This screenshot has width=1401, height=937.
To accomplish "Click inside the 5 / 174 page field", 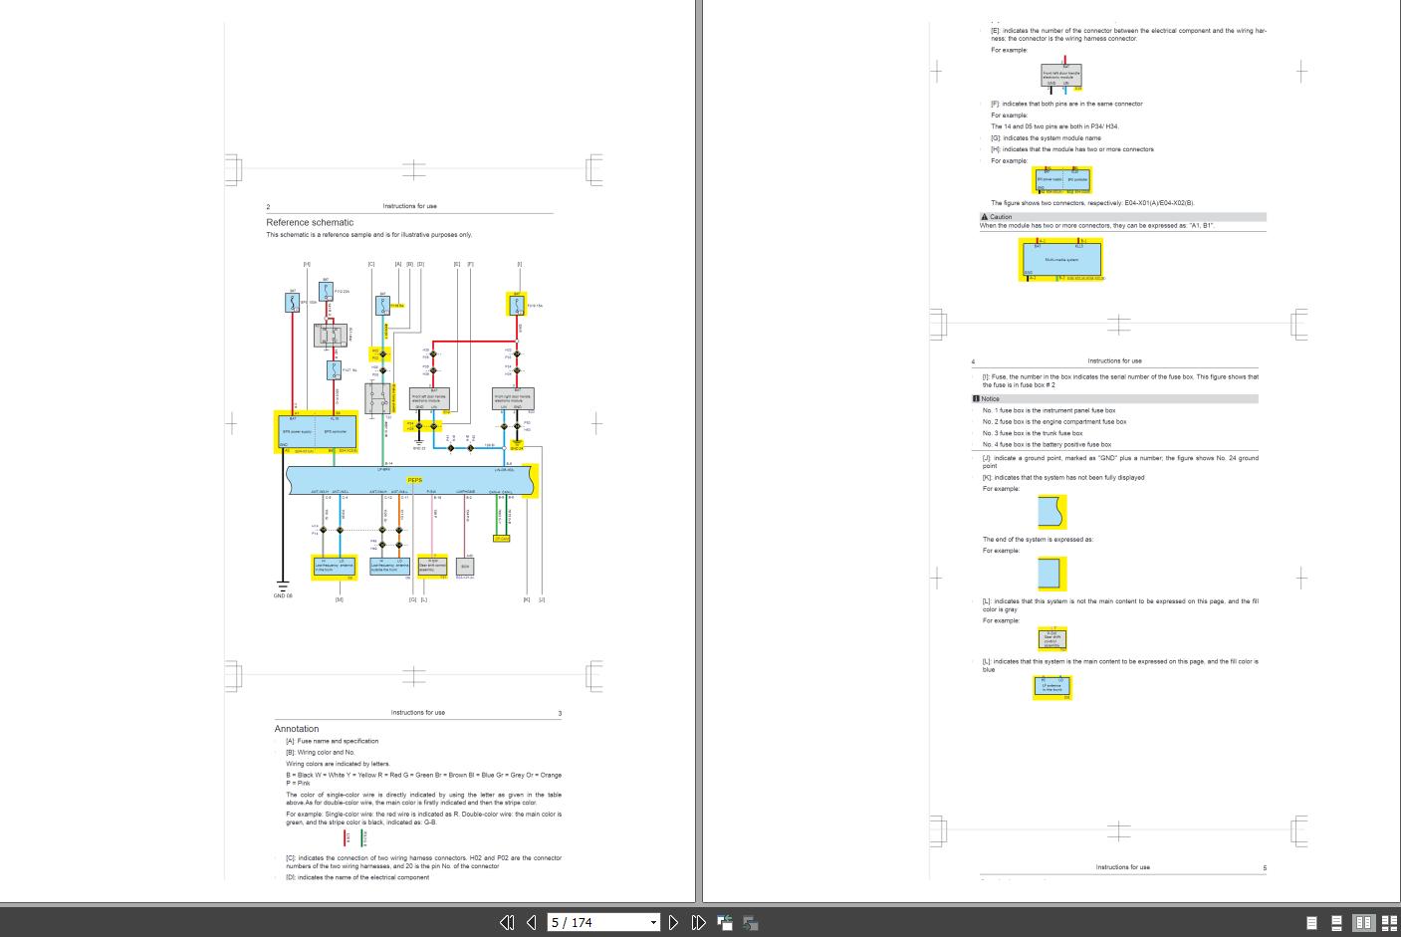I will pyautogui.click(x=587, y=922).
